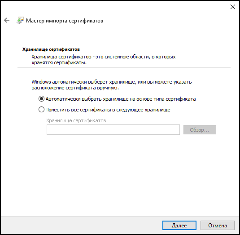Go back using the left arrow
240x235 pixels.
click(7, 20)
